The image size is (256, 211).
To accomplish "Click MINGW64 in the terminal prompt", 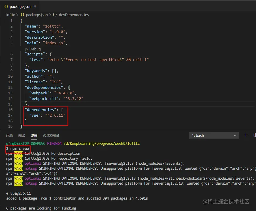I will [54, 144].
